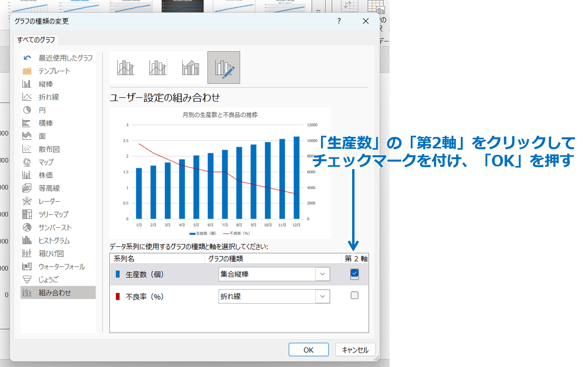The width and height of the screenshot is (587, 367).
Task: Click the すべてのグラフ tab
Action: point(36,40)
